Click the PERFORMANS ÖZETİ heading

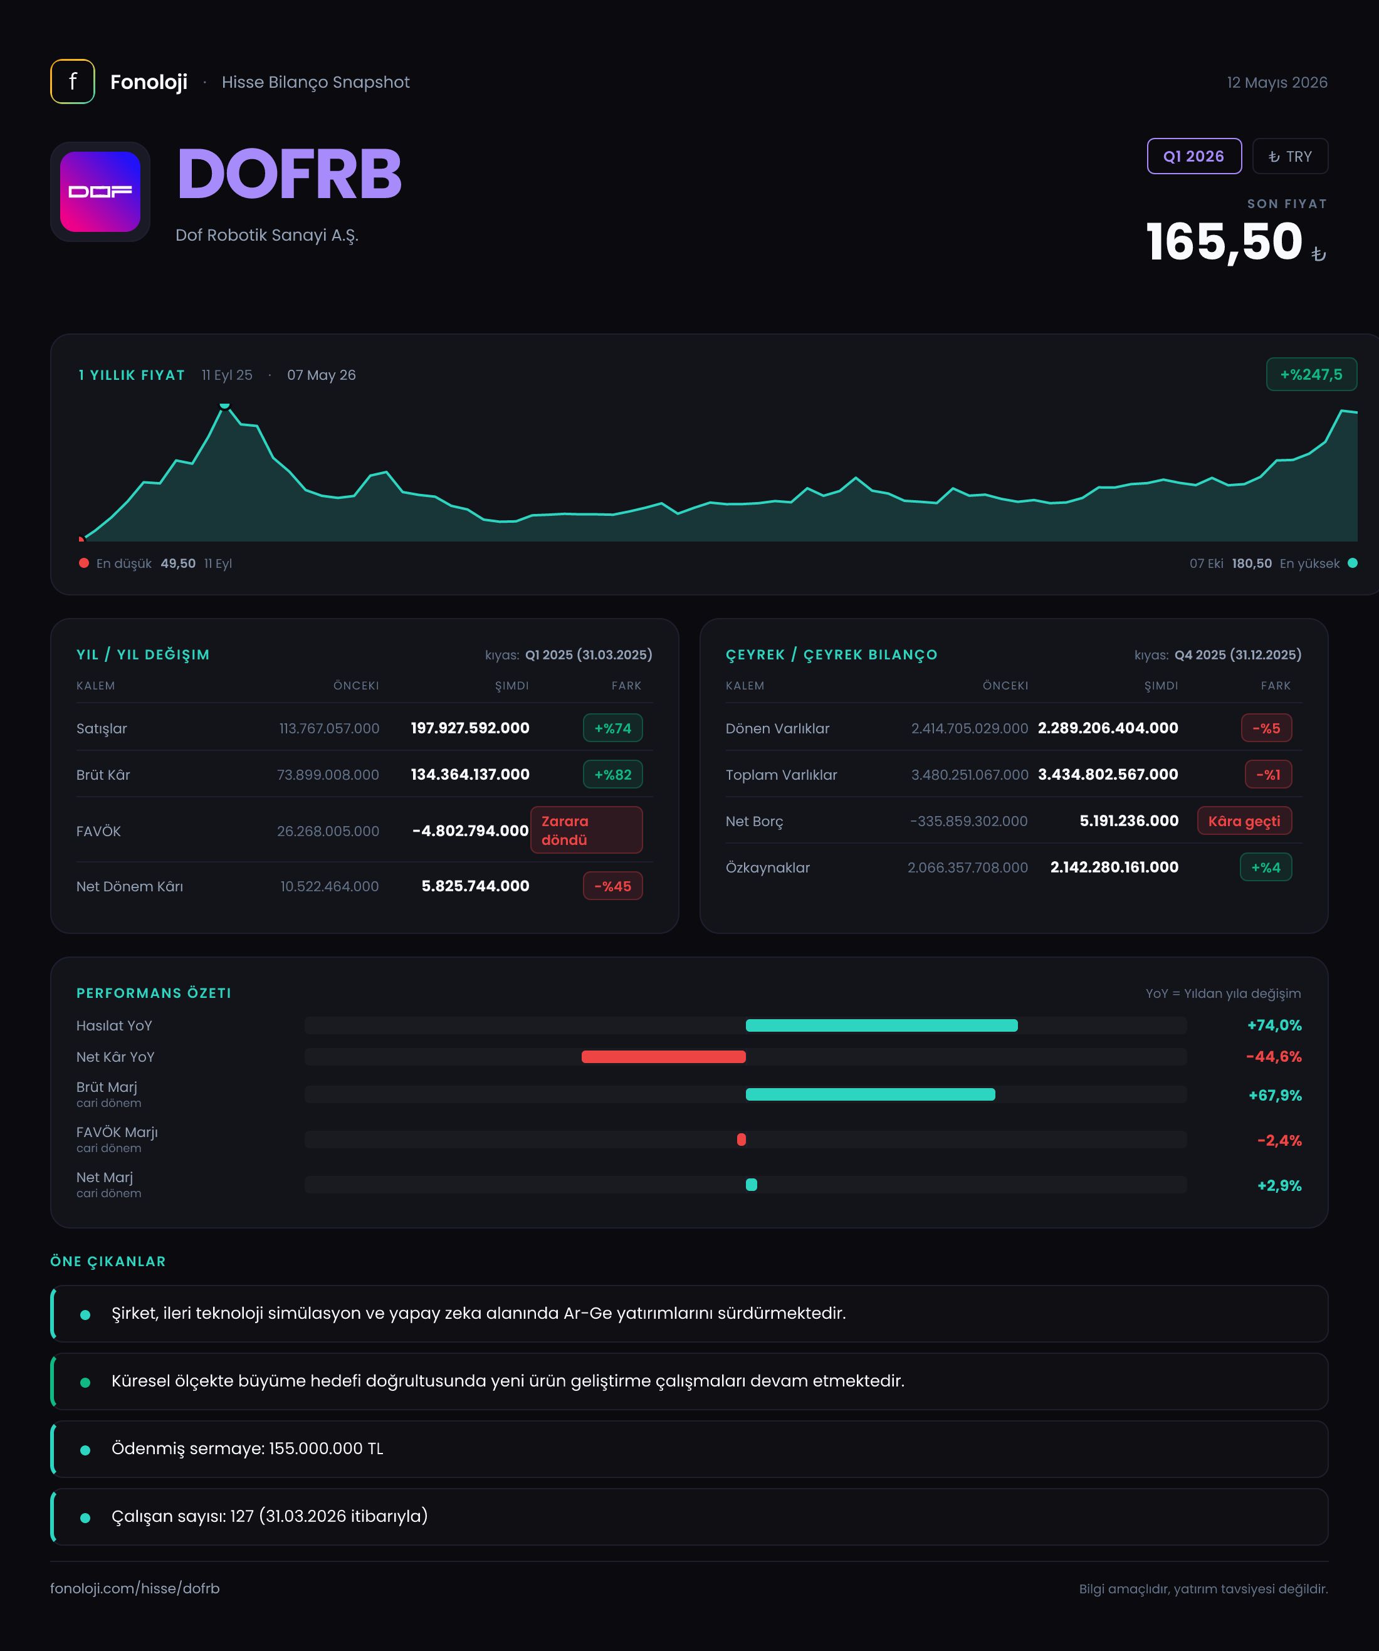pos(154,993)
